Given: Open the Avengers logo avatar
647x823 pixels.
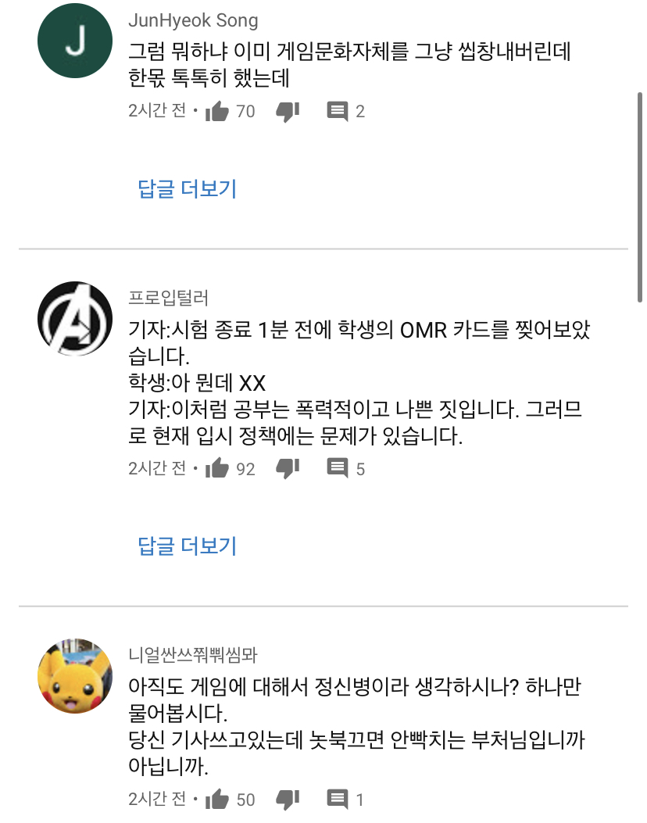Looking at the screenshot, I should pyautogui.click(x=75, y=319).
